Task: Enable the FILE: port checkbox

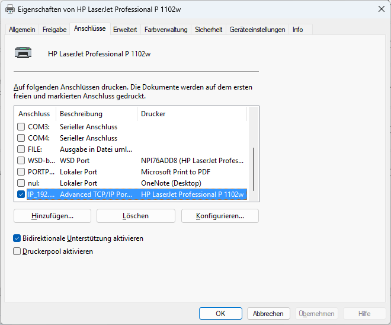Action: (x=21, y=149)
